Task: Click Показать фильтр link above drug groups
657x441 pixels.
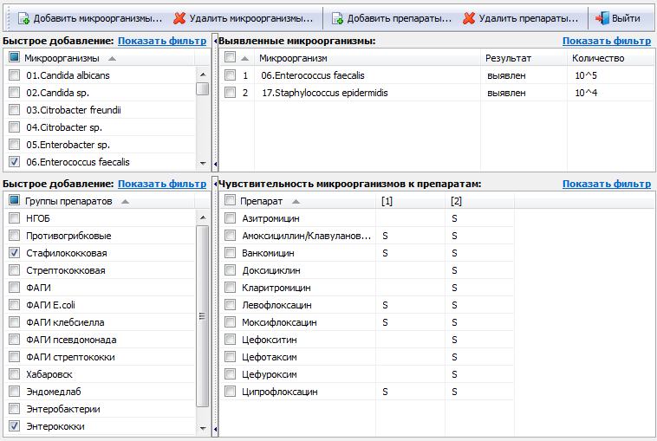Action: click(x=161, y=184)
